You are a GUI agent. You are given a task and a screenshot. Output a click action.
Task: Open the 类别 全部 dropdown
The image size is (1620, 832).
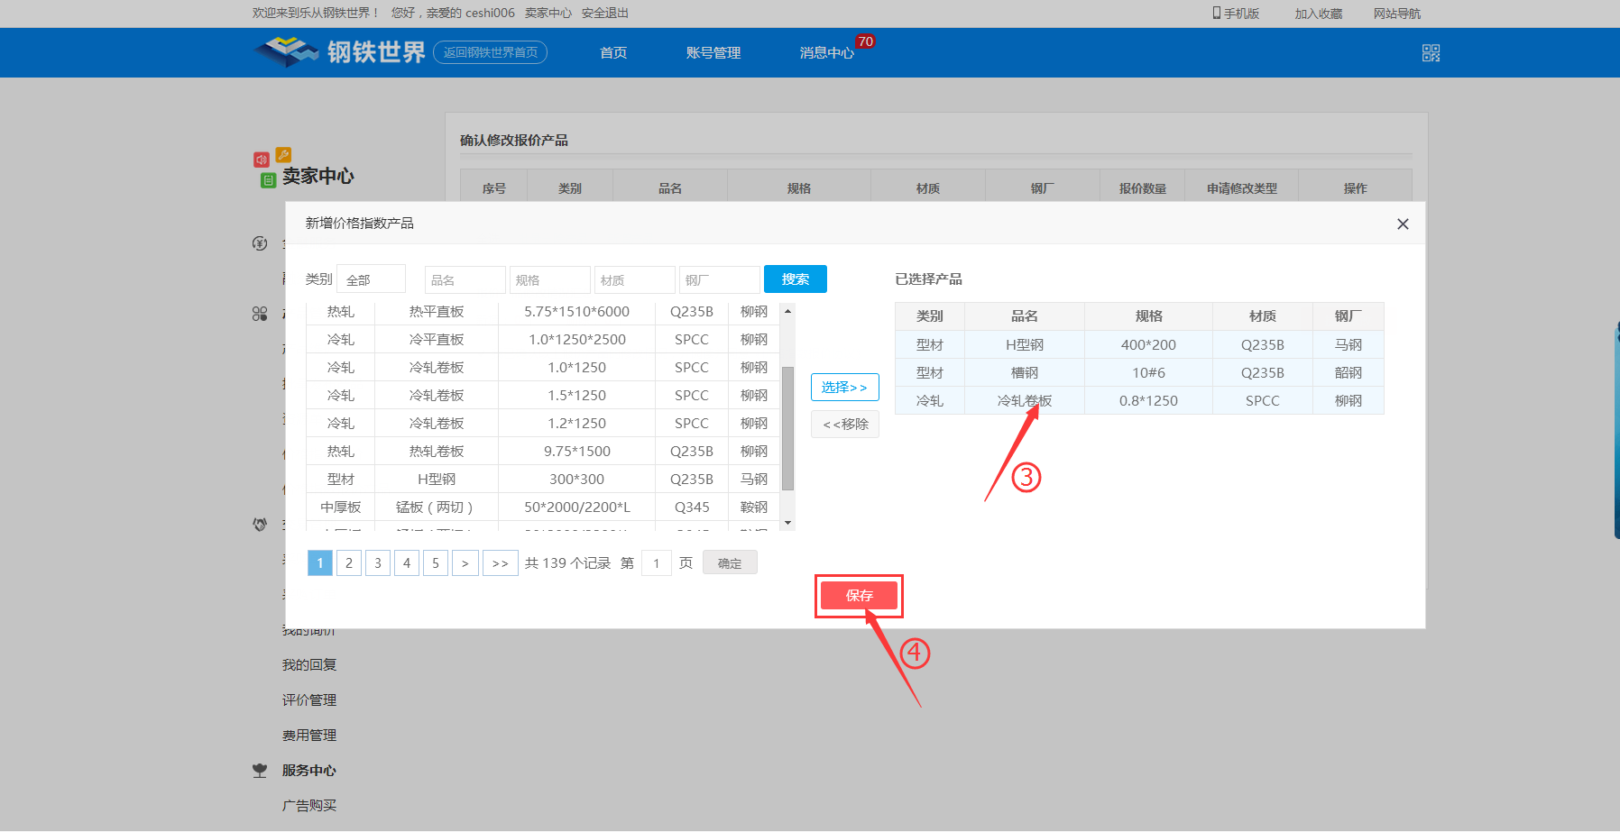(x=371, y=279)
